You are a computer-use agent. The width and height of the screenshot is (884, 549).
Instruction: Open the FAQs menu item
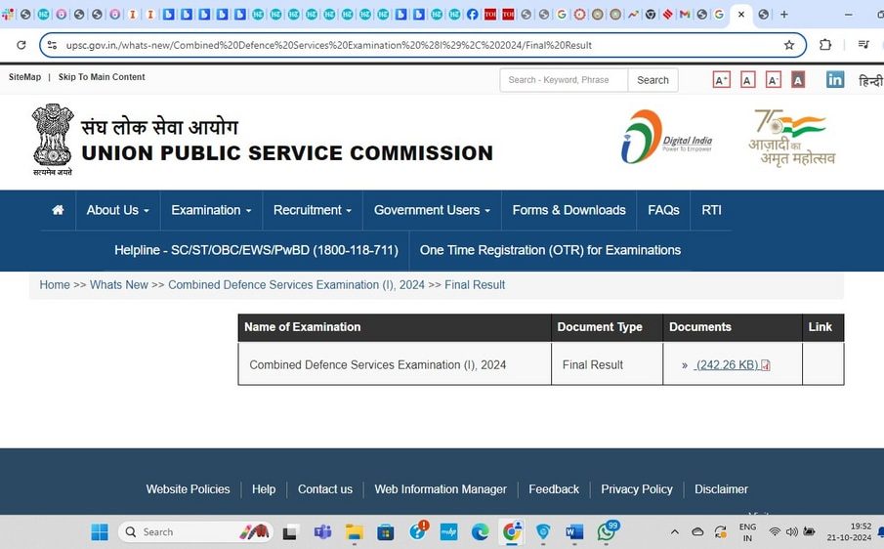point(663,210)
